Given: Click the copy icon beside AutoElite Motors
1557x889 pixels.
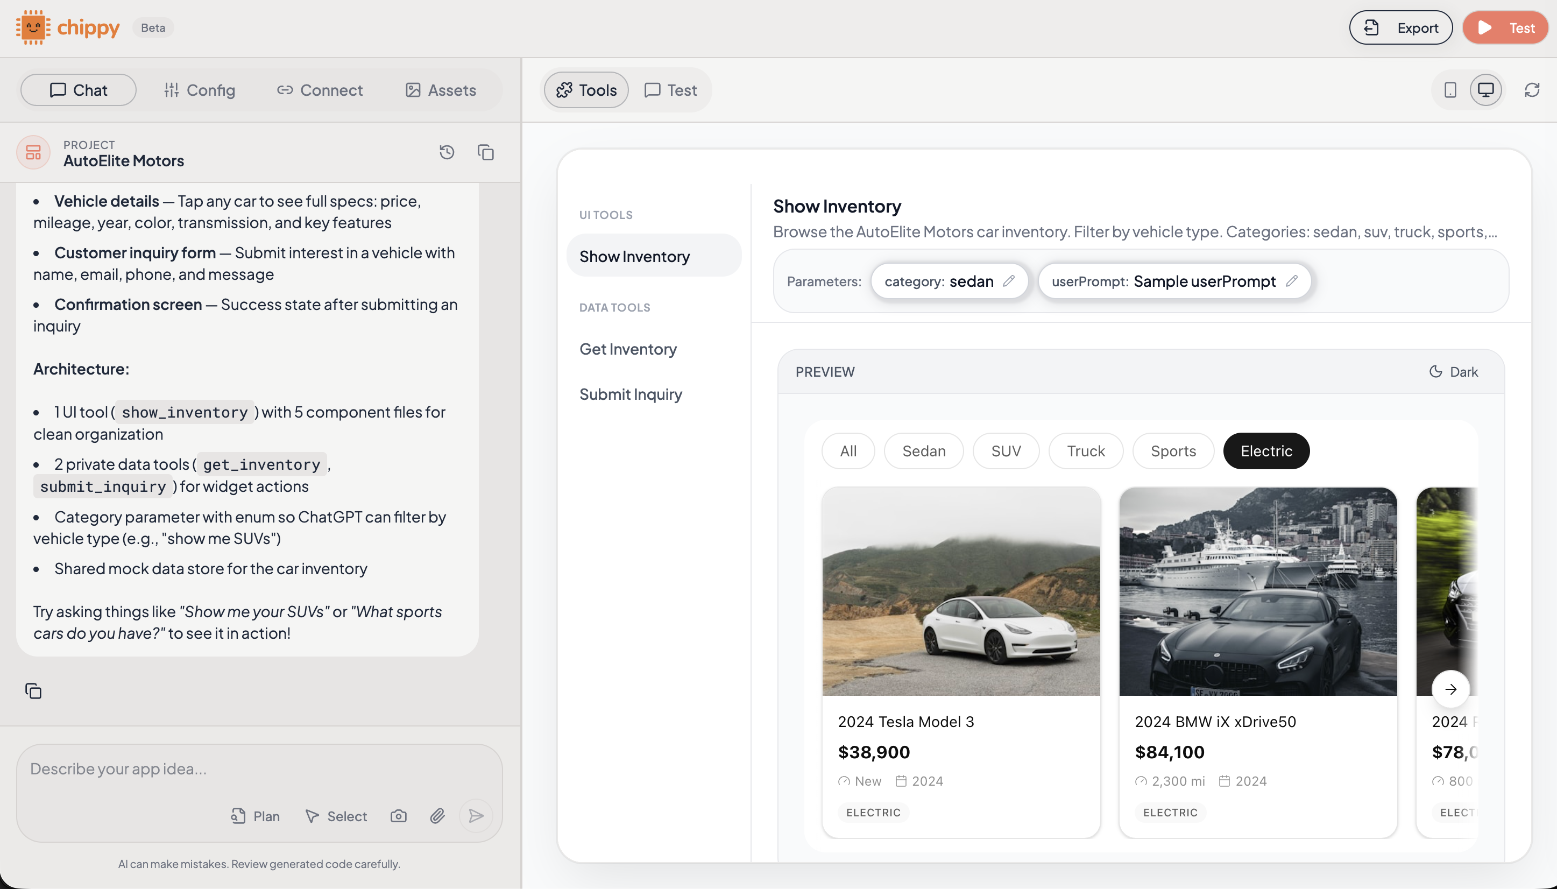Looking at the screenshot, I should (486, 152).
